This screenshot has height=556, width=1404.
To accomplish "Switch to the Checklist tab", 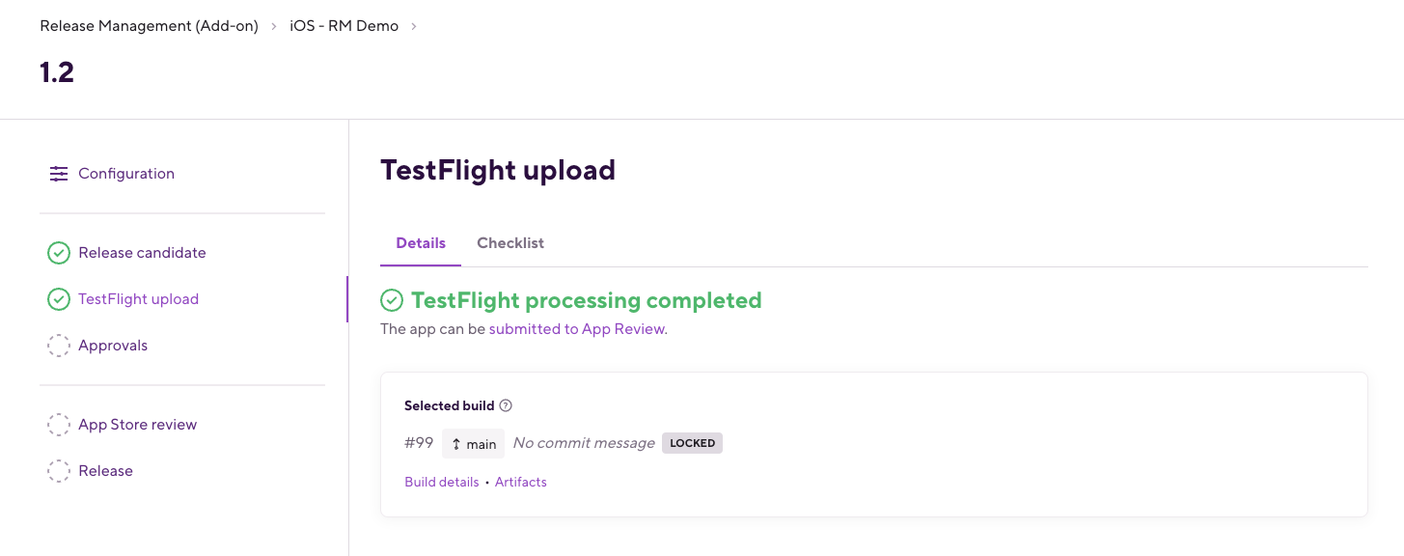I will click(510, 242).
